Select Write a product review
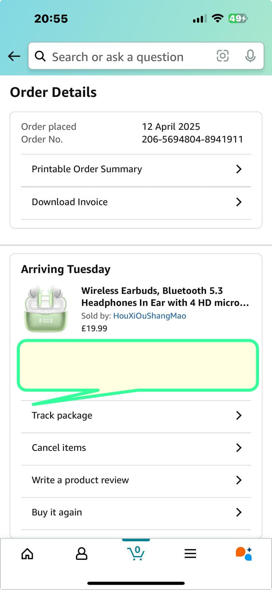The height and width of the screenshot is (590, 272). click(x=136, y=480)
